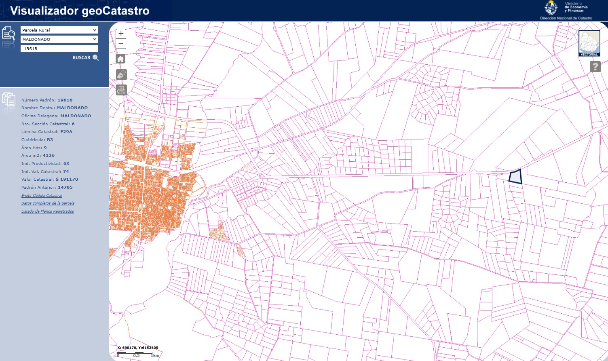Click the print map icon

click(x=121, y=90)
